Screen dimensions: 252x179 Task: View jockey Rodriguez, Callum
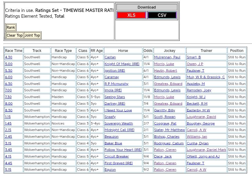[169, 143]
